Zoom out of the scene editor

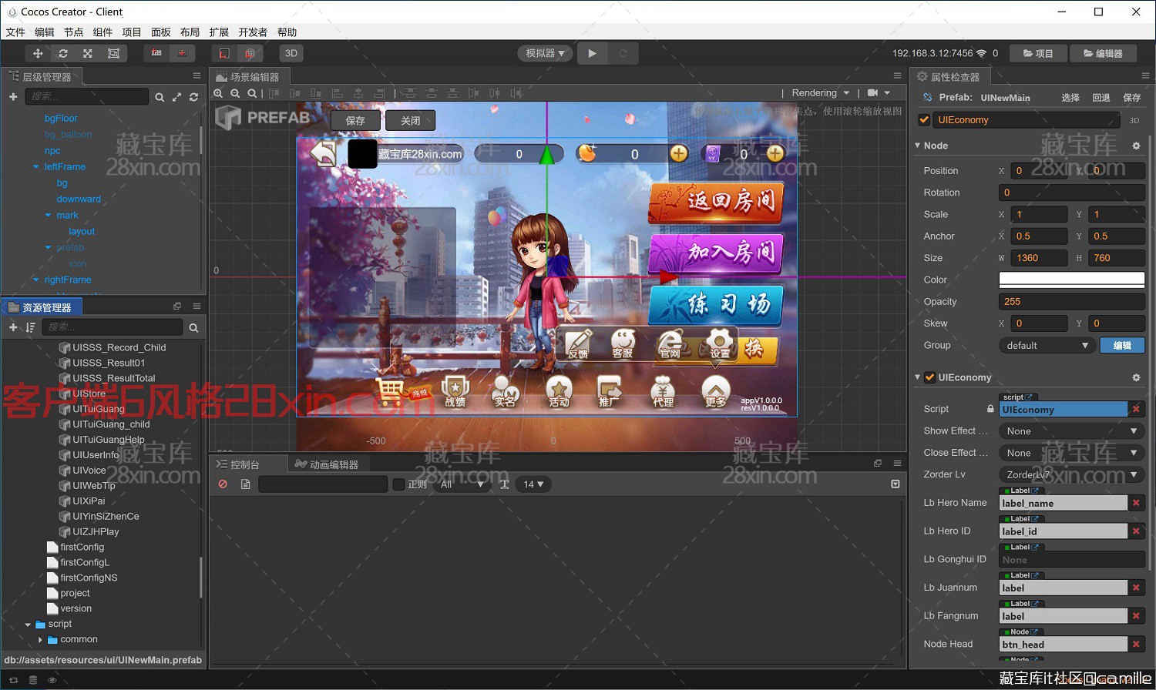point(235,93)
